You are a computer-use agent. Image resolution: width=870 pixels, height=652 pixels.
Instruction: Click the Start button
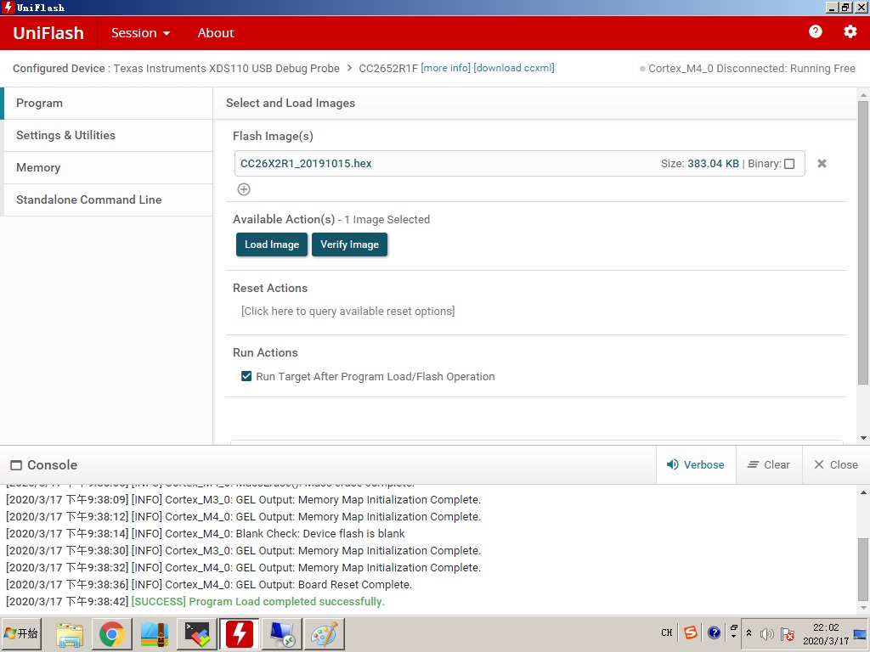coord(21,633)
